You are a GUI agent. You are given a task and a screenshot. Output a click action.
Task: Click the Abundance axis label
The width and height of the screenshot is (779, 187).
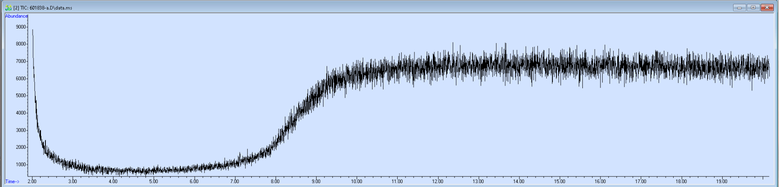coord(16,16)
